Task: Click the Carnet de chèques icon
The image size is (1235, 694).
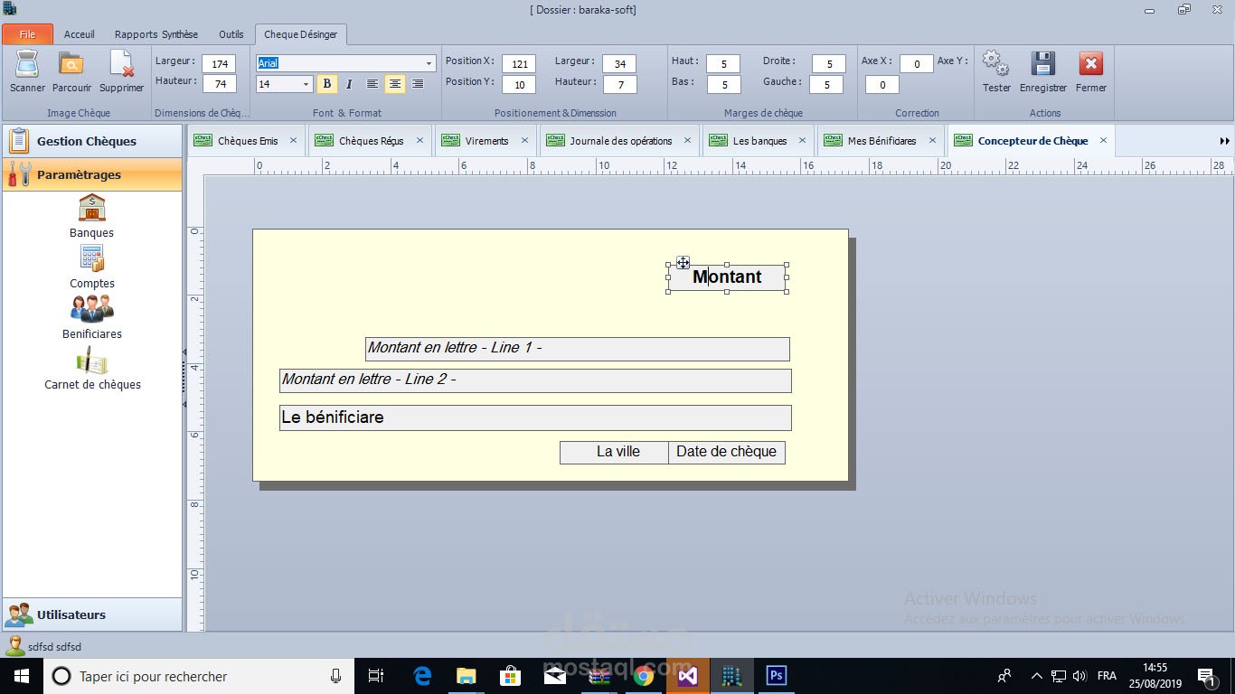Action: pyautogui.click(x=92, y=360)
